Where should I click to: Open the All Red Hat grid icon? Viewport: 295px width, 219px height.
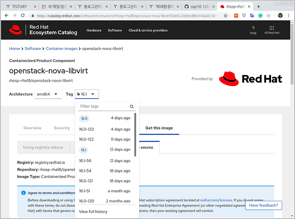pyautogui.click(x=272, y=30)
